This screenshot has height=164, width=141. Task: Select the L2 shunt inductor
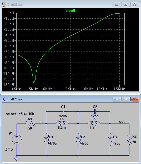(x=78, y=140)
